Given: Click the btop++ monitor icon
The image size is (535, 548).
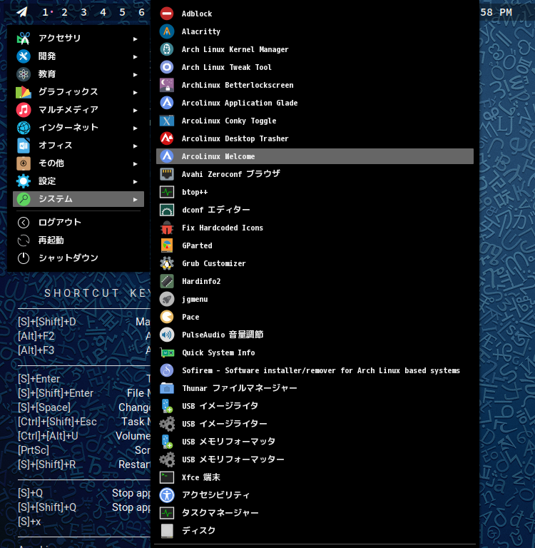Looking at the screenshot, I should click(x=167, y=192).
